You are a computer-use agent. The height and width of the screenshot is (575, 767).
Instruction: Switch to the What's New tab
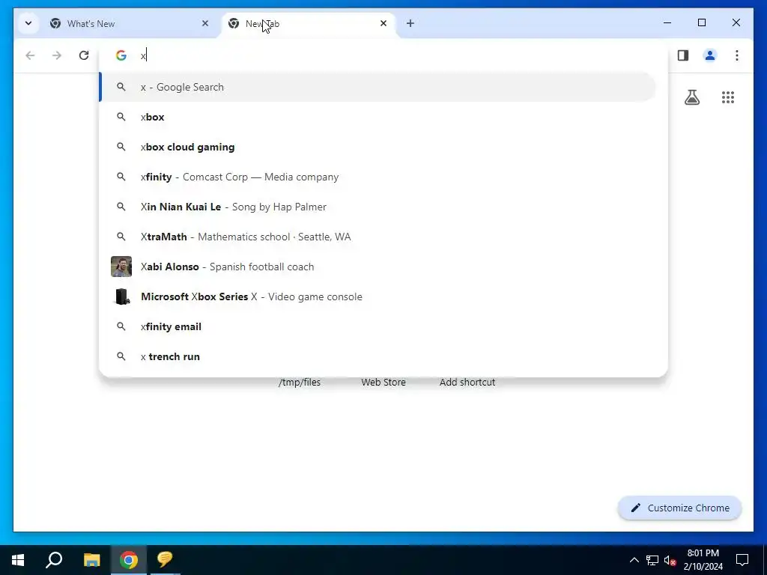pos(129,23)
